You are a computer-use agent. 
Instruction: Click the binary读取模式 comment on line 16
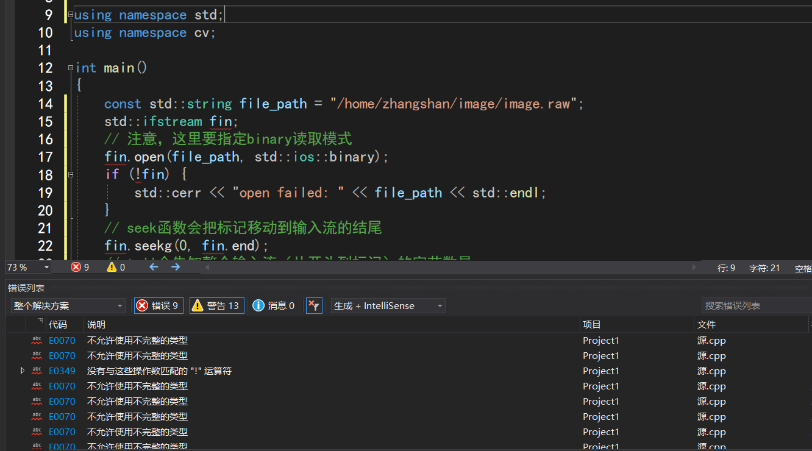click(x=228, y=139)
